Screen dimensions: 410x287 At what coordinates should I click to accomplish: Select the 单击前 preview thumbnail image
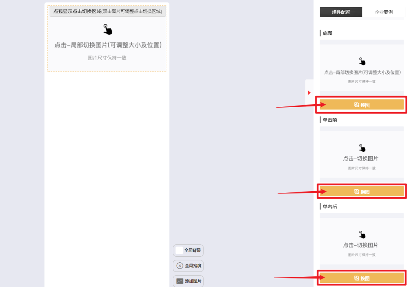[362, 154]
